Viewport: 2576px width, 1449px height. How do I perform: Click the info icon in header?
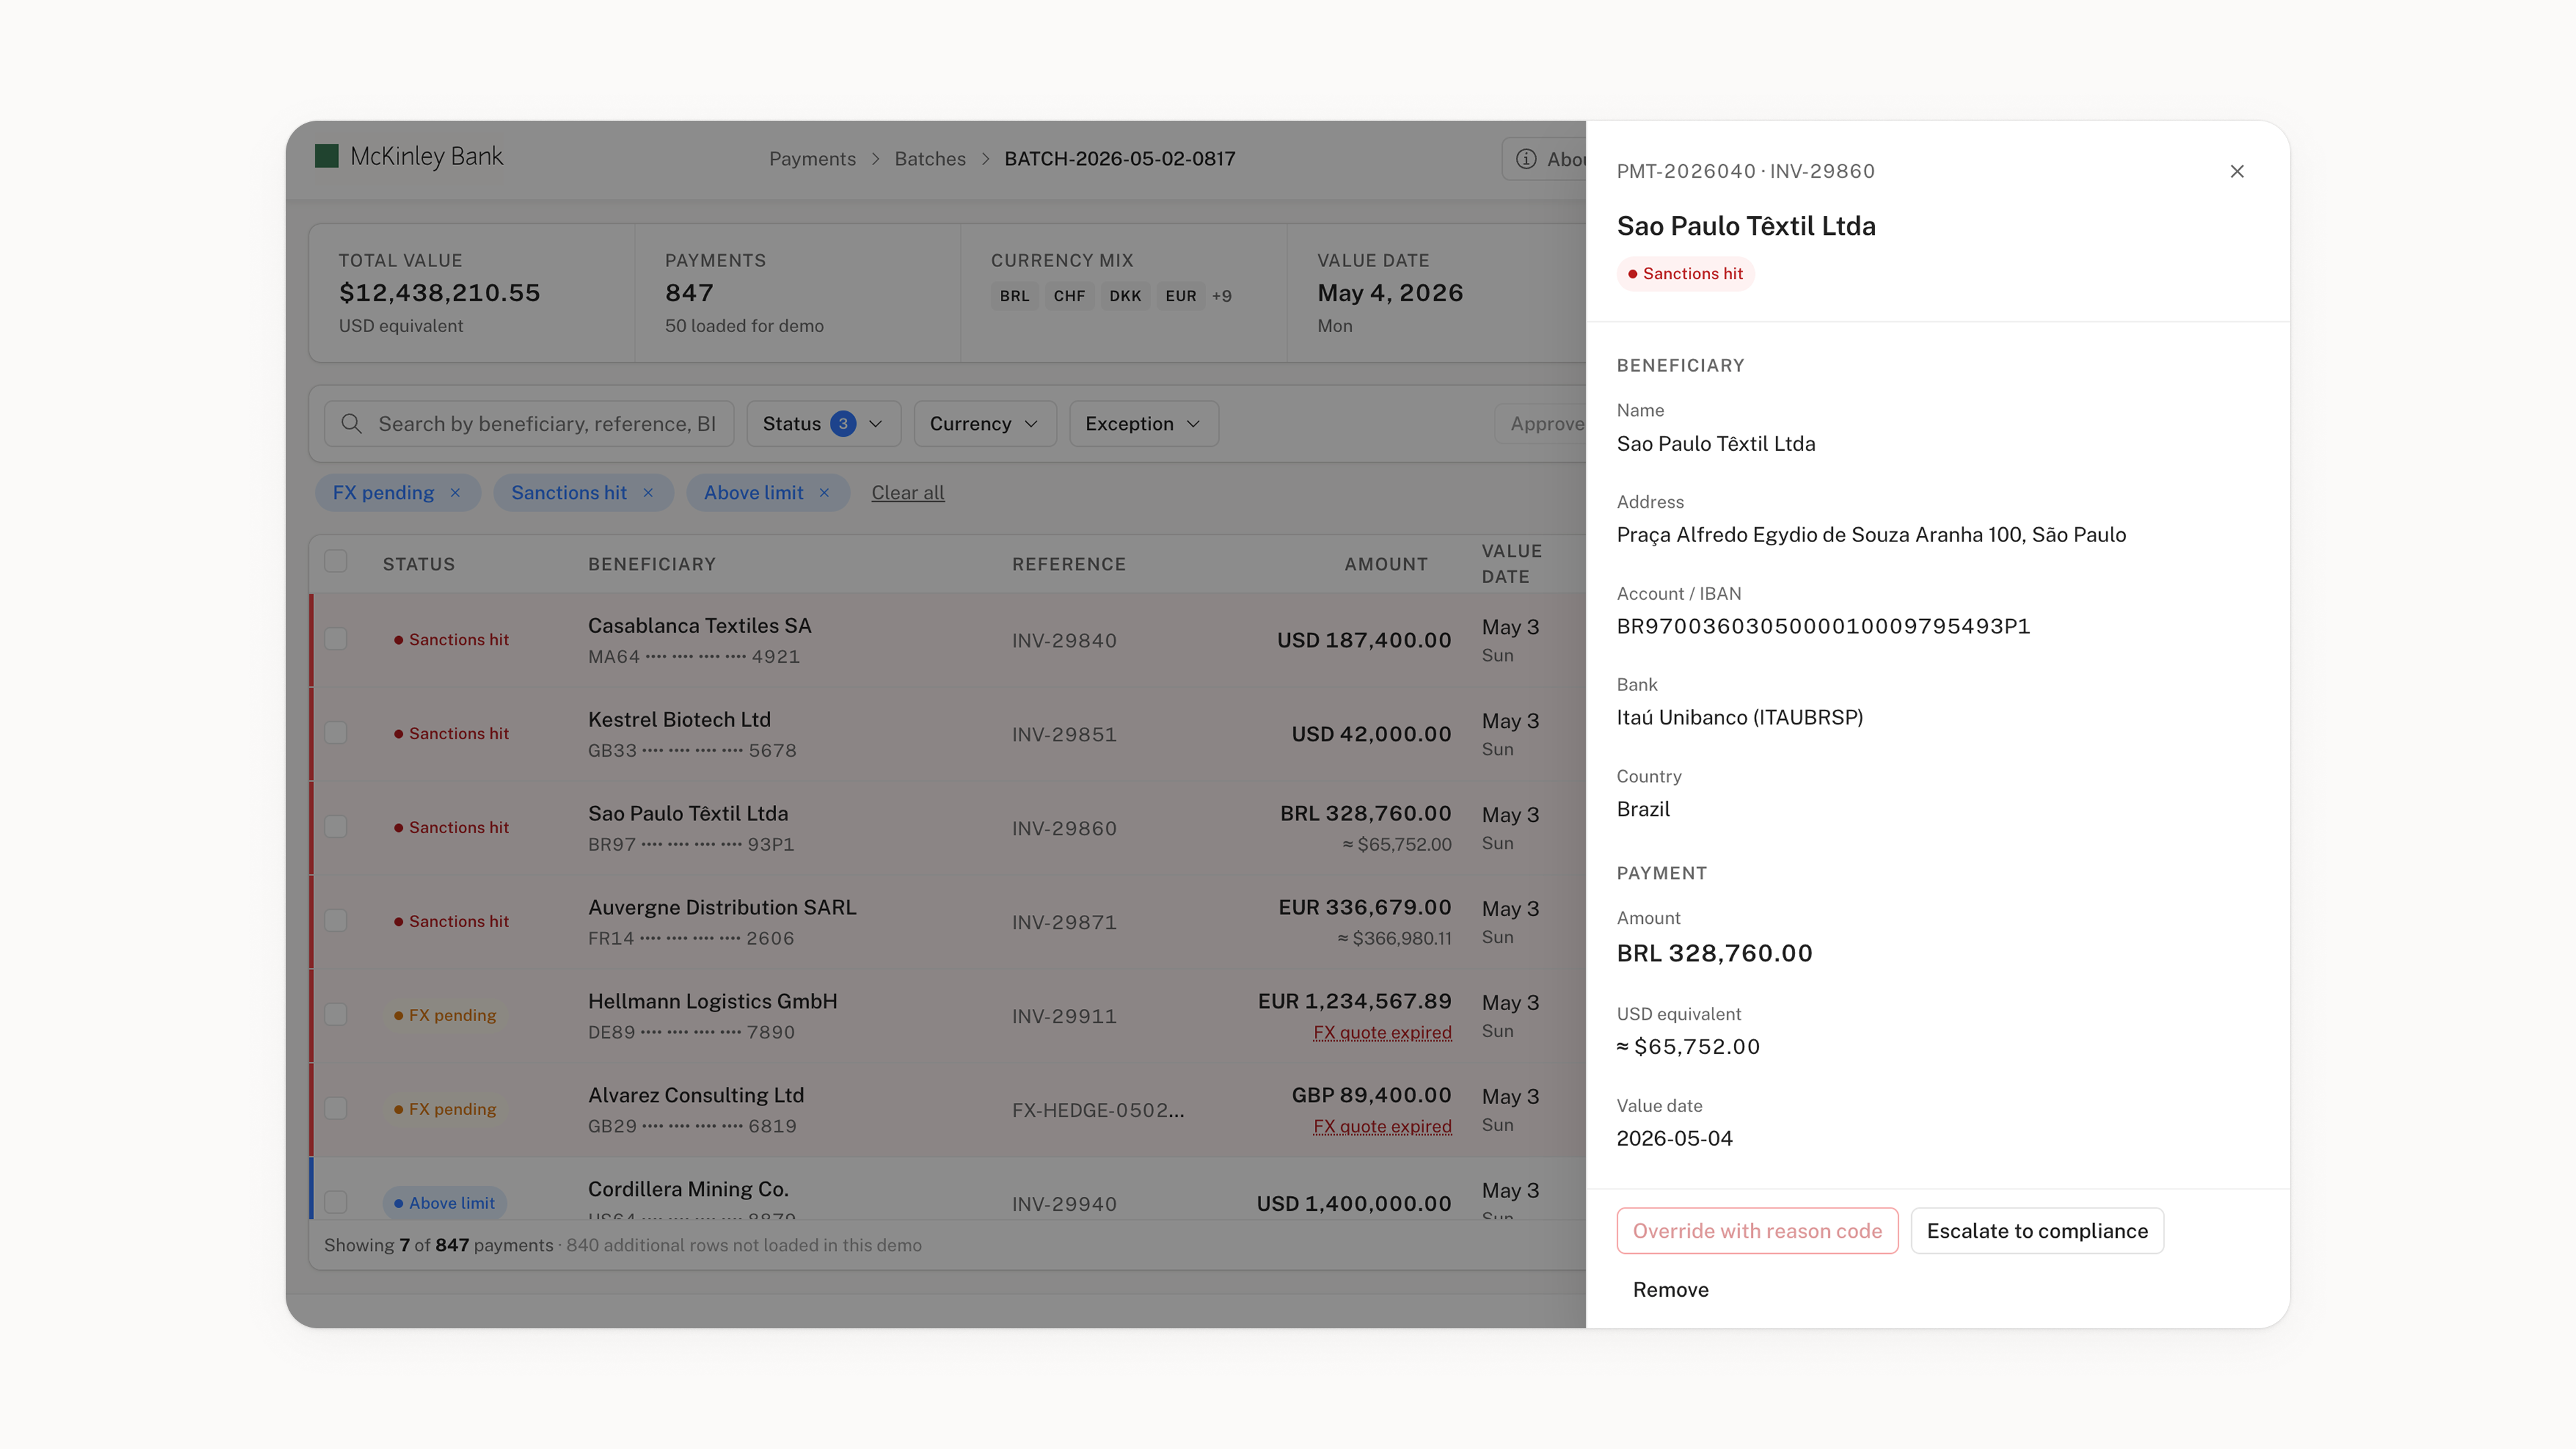click(x=1526, y=159)
